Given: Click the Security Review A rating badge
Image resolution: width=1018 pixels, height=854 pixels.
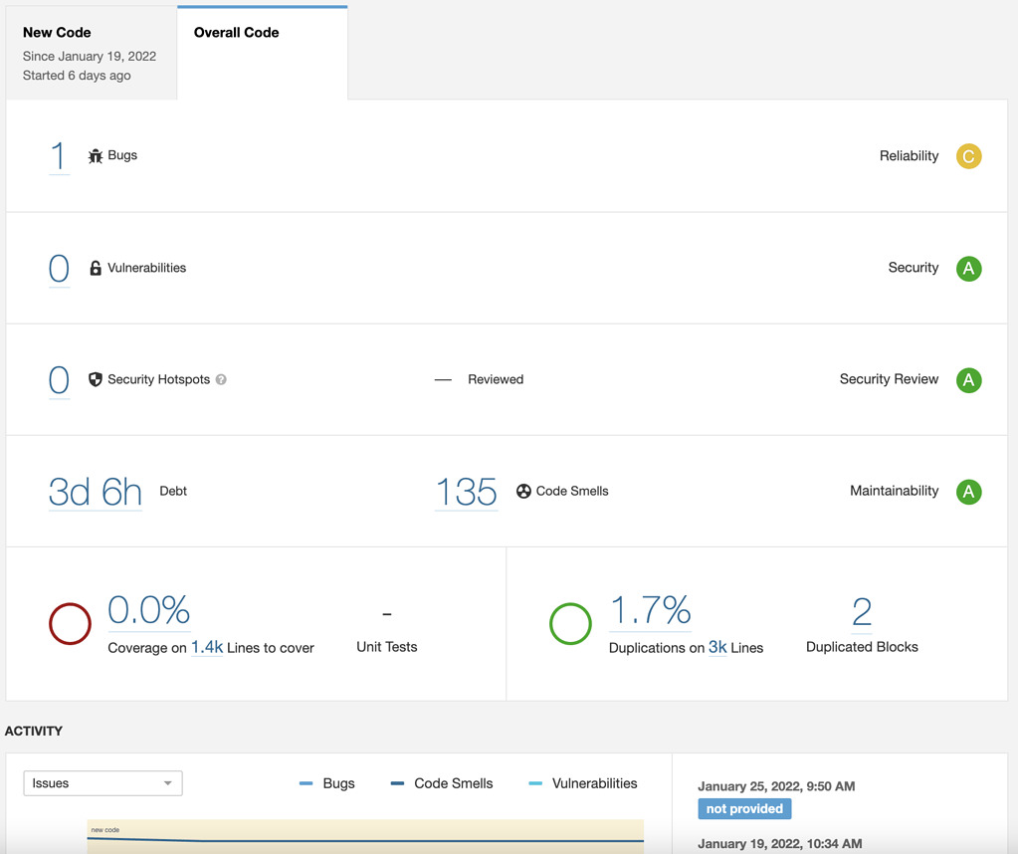Looking at the screenshot, I should (x=968, y=379).
